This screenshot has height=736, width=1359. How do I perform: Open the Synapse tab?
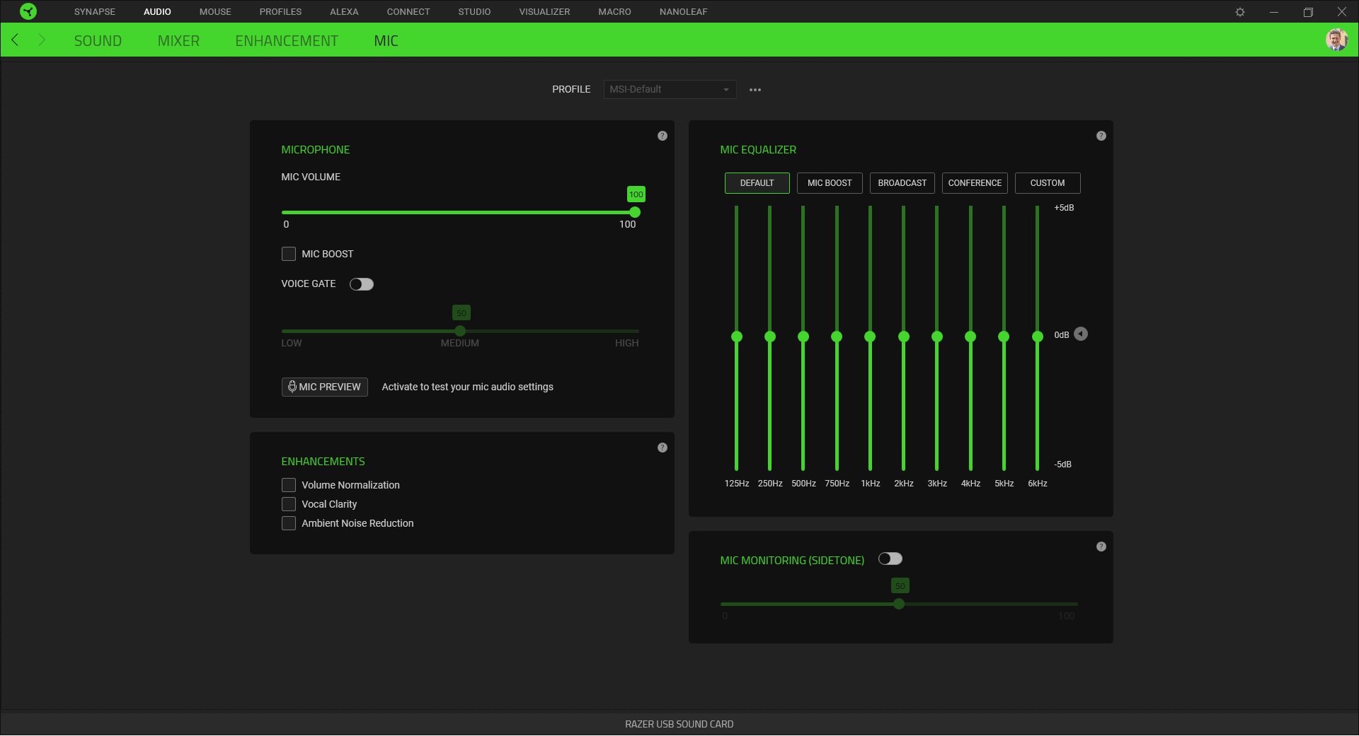point(95,12)
